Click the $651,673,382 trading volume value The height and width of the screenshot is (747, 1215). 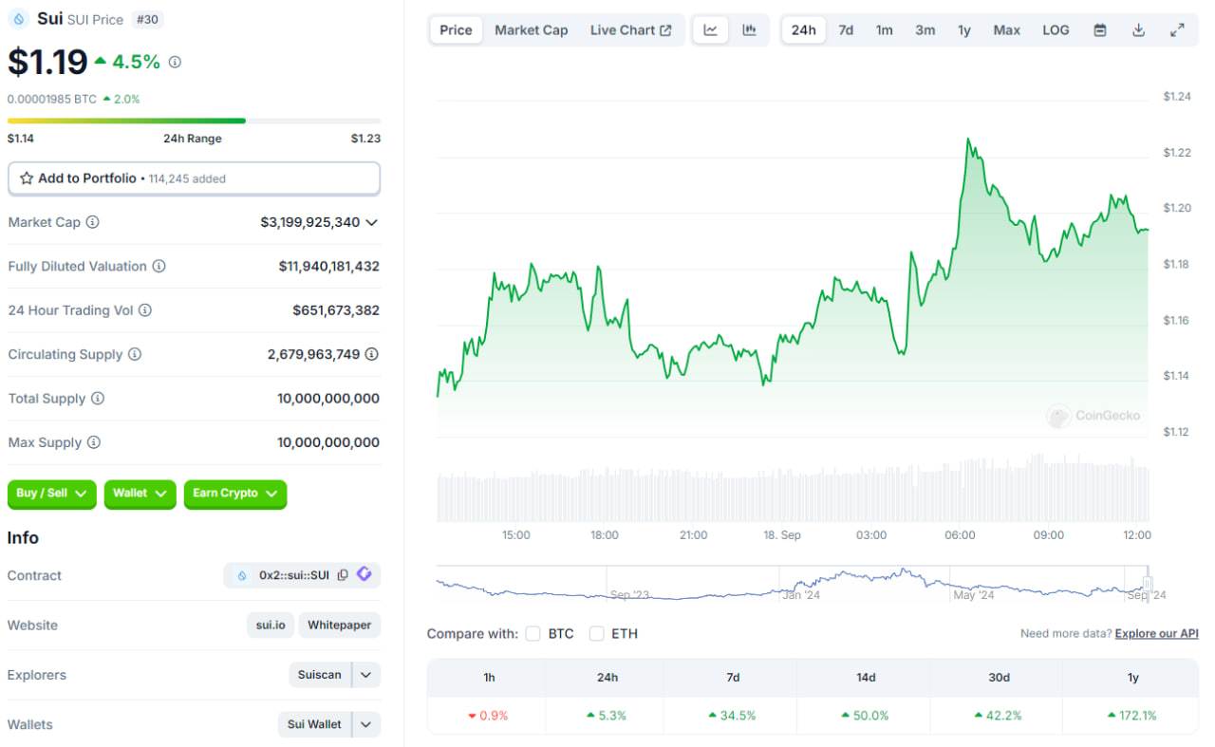pyautogui.click(x=336, y=310)
